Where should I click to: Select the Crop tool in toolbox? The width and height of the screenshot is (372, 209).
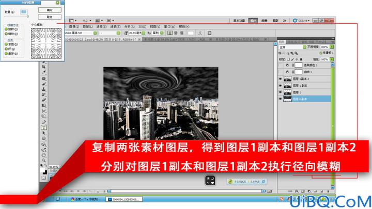(44, 67)
